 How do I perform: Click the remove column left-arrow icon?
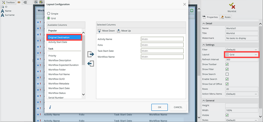pyautogui.click(x=91, y=64)
